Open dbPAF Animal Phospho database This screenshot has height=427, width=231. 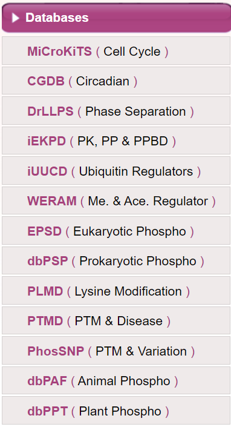coord(116,380)
